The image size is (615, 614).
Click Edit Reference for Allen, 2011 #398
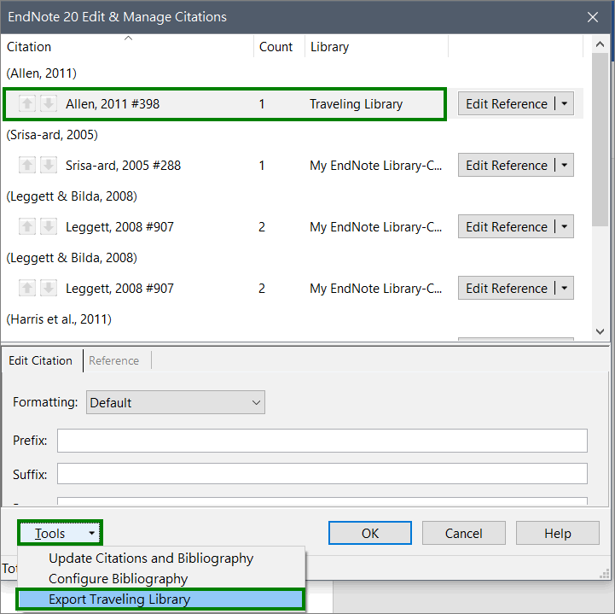pos(506,103)
